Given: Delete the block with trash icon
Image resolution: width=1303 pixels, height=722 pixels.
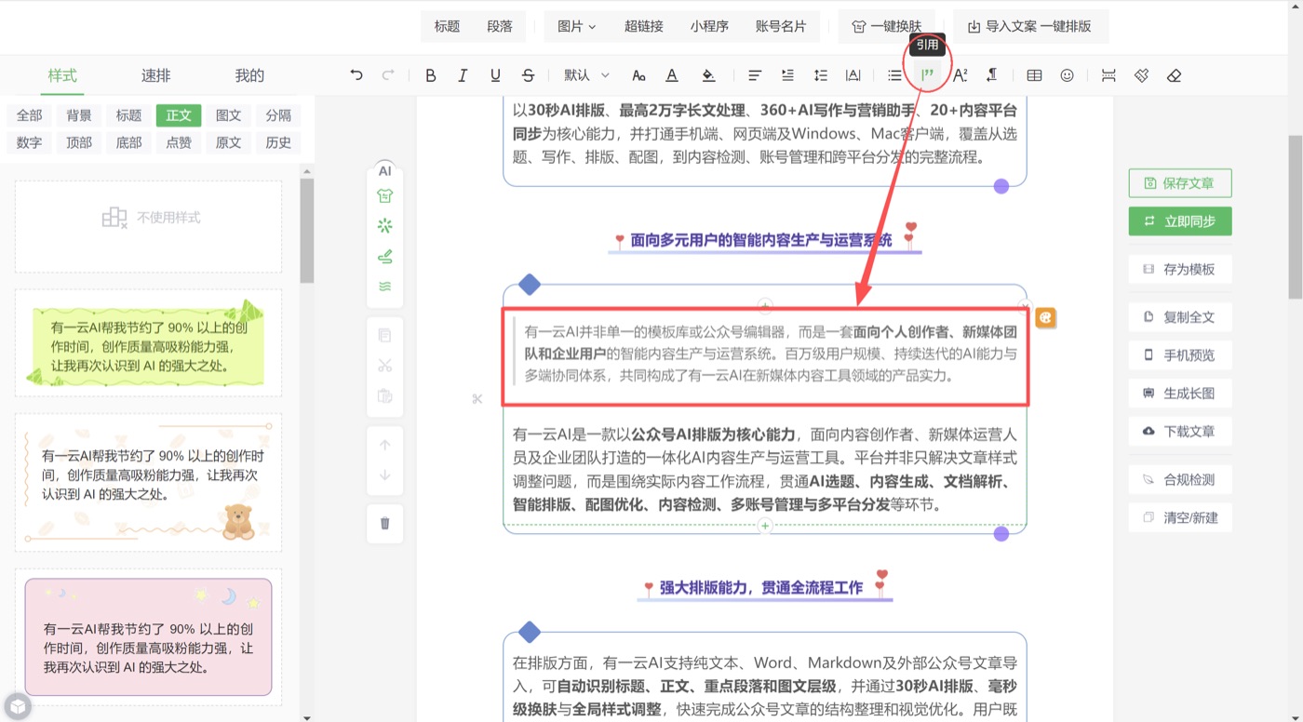Looking at the screenshot, I should point(385,523).
